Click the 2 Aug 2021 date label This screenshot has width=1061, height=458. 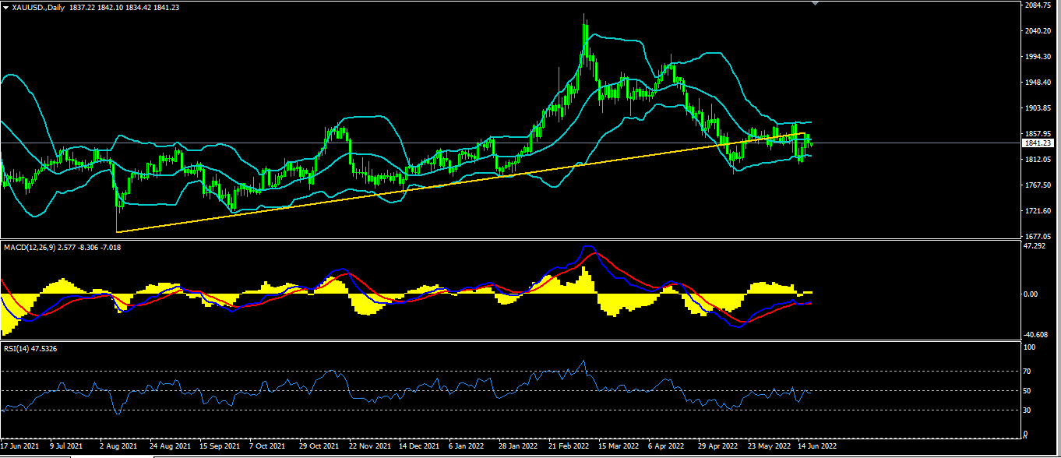pyautogui.click(x=118, y=446)
